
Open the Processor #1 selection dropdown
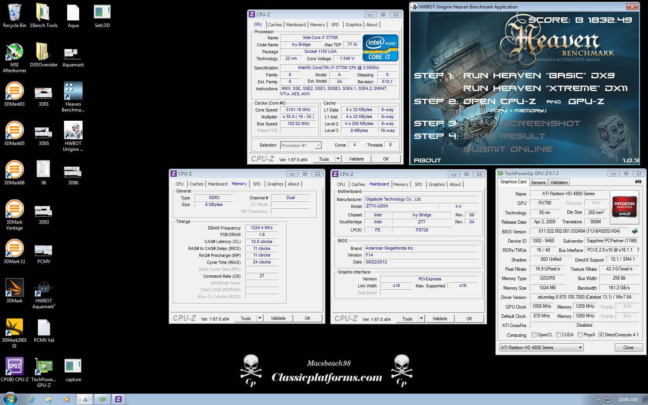coord(318,145)
